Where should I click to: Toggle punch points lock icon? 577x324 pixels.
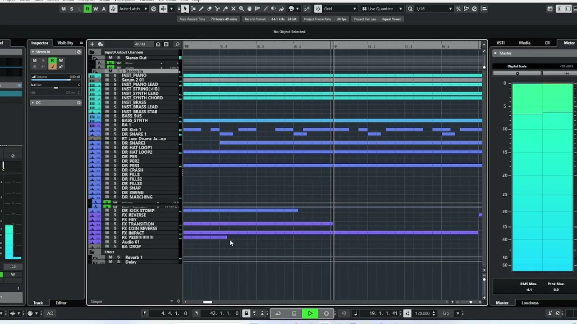pos(246,313)
